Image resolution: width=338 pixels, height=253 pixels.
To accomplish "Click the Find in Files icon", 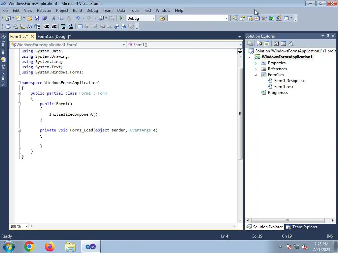I will [162, 18].
